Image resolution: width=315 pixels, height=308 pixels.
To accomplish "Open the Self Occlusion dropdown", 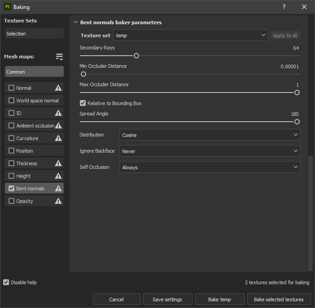I will (210, 167).
